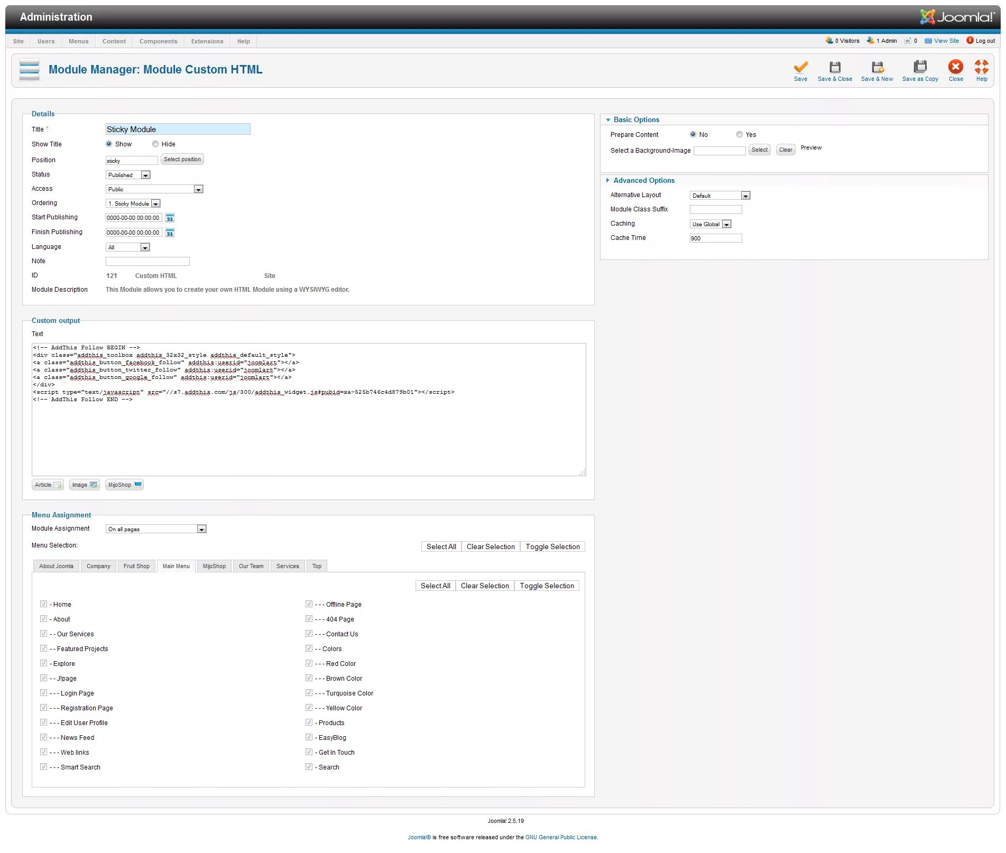
Task: Expand the Advanced Options panel
Action: (x=643, y=181)
